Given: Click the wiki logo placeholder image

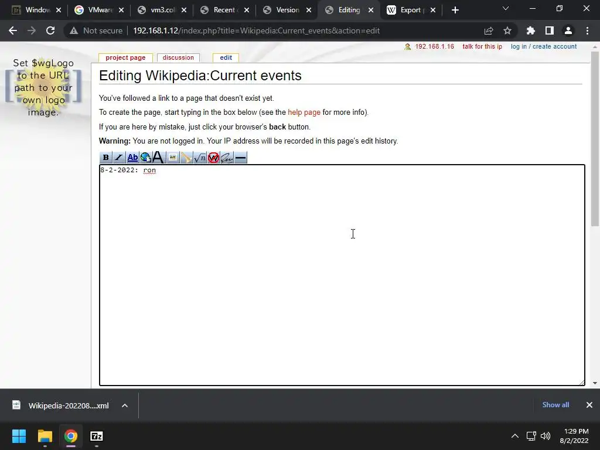Looking at the screenshot, I should point(43,87).
